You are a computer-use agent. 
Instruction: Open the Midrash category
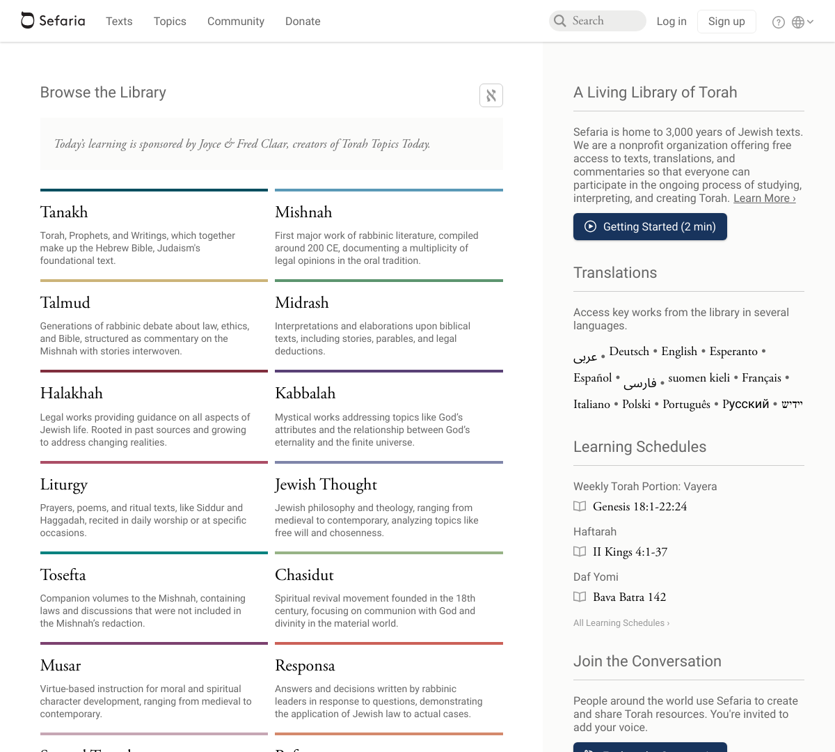point(302,303)
